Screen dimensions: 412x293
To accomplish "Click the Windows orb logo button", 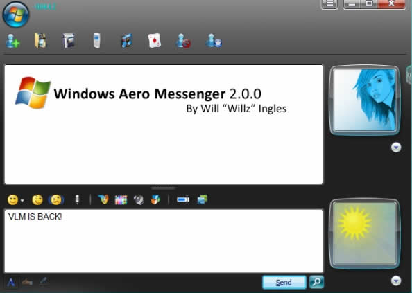I will (16, 15).
